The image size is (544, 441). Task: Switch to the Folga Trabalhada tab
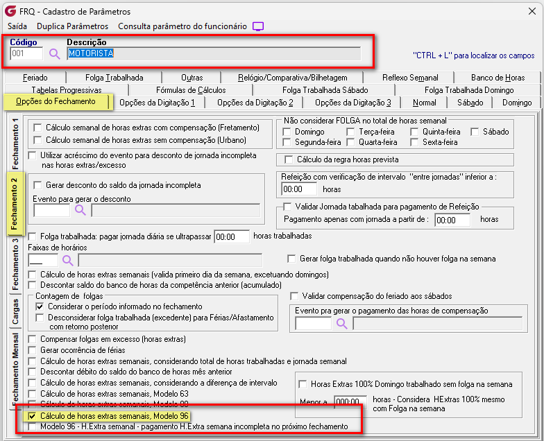[x=114, y=78]
